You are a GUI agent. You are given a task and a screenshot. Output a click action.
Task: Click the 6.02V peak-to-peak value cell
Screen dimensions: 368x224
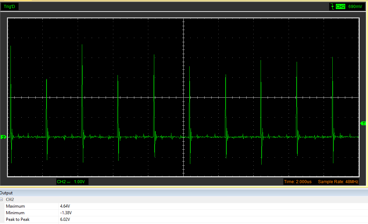(65, 219)
